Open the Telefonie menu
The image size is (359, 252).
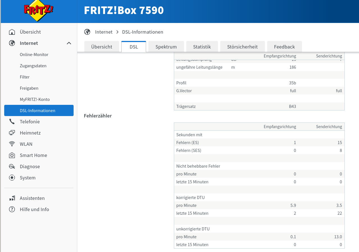(30, 122)
